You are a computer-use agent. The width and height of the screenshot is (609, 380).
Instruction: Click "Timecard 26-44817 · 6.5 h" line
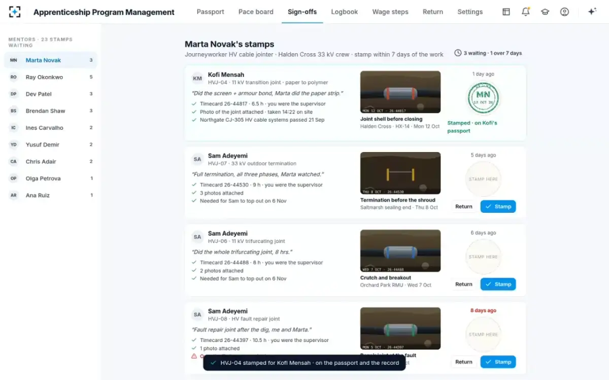[263, 104]
